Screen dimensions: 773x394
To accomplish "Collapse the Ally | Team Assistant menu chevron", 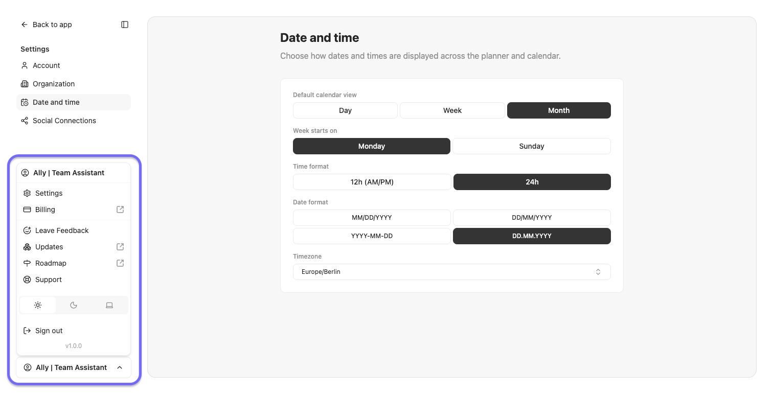I will 120,367.
